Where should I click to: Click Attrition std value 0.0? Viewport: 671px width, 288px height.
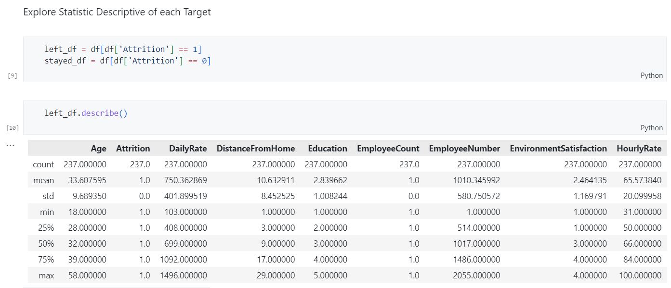[x=145, y=196]
